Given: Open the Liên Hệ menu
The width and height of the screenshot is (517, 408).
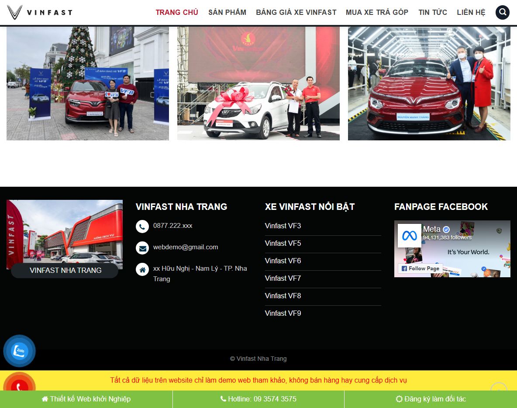Looking at the screenshot, I should point(471,12).
